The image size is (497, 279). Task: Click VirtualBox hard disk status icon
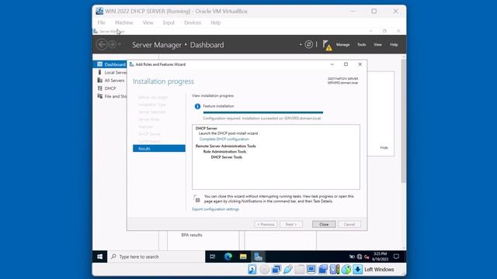(252, 270)
